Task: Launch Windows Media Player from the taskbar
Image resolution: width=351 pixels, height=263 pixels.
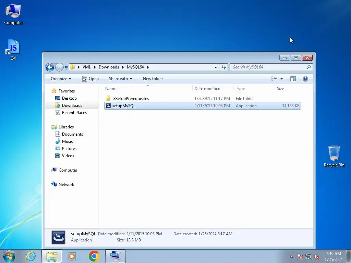Action: pos(73,256)
